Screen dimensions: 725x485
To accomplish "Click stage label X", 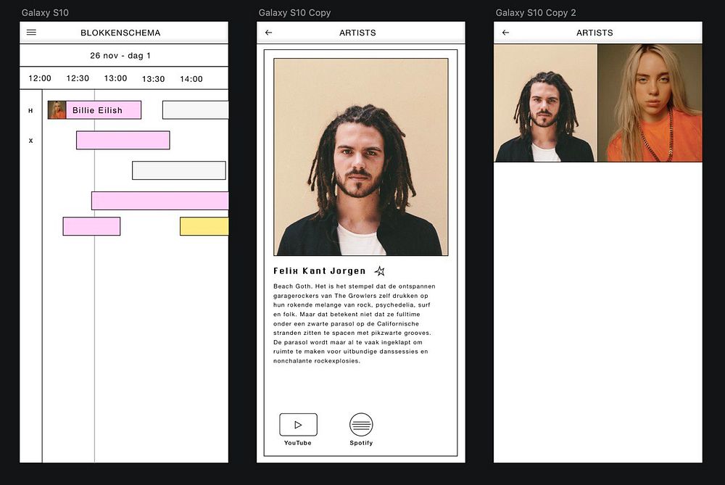I will pyautogui.click(x=31, y=141).
